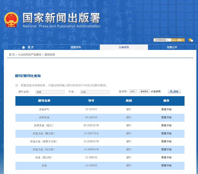This screenshot has height=174, width=198.
Task: Click the 刊号 column header
Action: (x=91, y=101)
